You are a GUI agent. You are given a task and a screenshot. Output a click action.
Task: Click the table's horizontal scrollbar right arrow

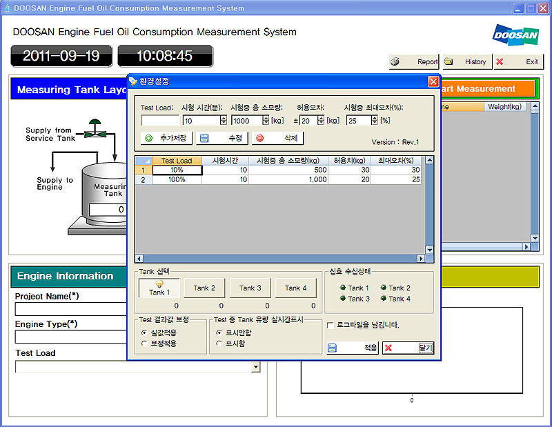click(x=420, y=259)
